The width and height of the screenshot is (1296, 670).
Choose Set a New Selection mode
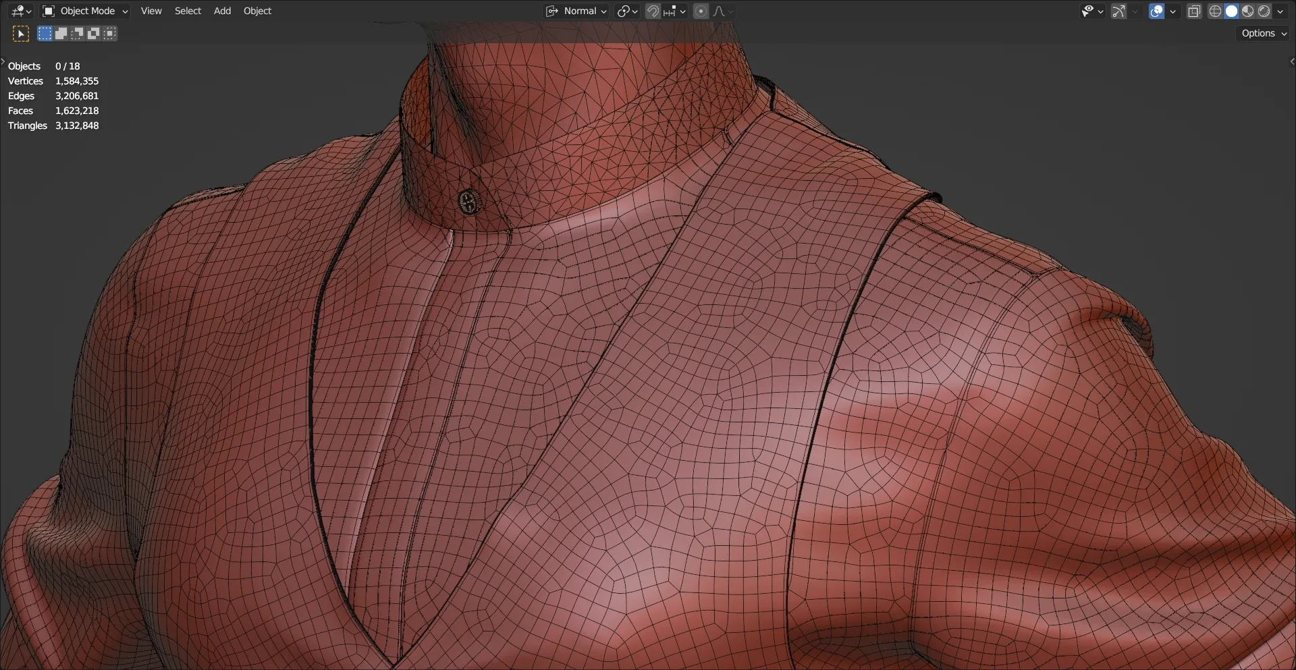point(45,33)
